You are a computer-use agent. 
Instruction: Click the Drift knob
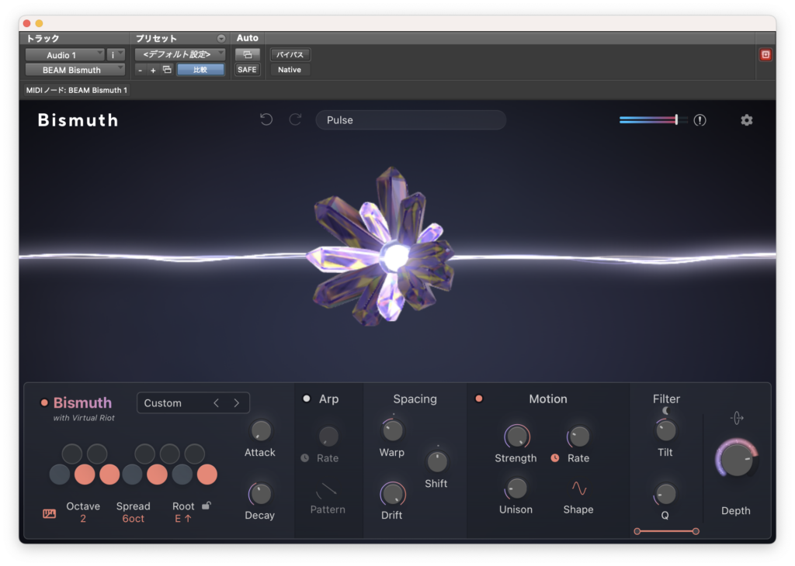(392, 494)
